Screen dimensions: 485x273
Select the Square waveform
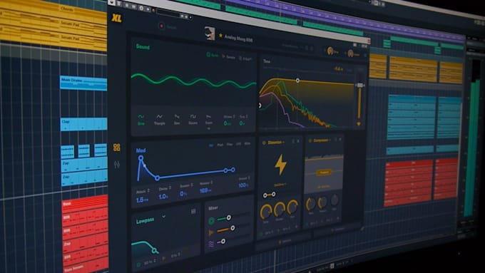193,120
